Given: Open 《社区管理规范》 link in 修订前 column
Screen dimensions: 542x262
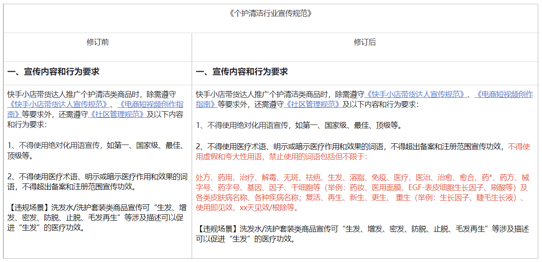Looking at the screenshot, I should (x=116, y=114).
